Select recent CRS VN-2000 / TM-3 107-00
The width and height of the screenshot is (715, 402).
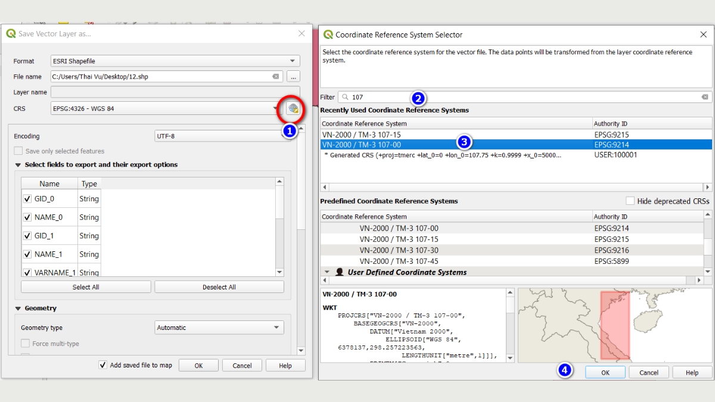coord(516,145)
